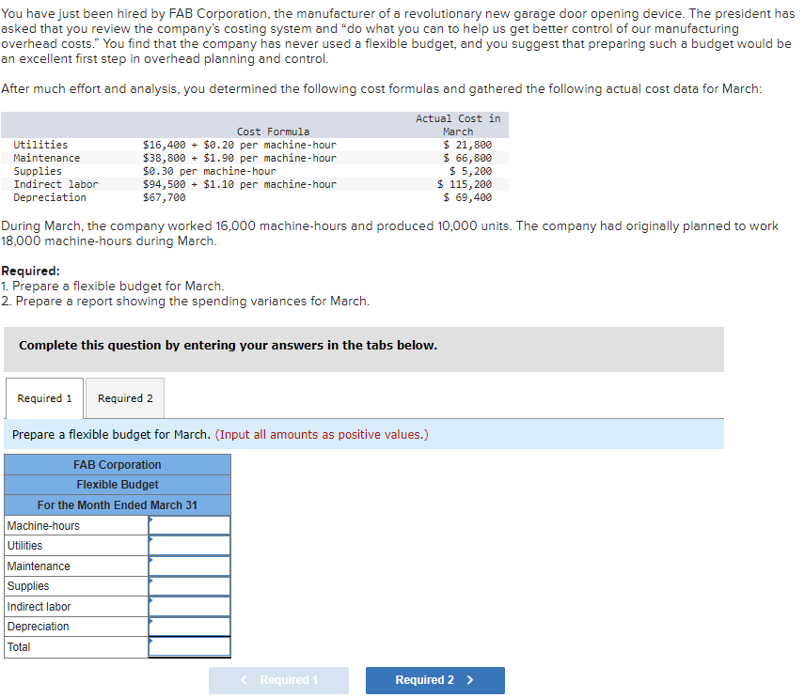This screenshot has width=805, height=698.
Task: Select the Supplies amount input field
Action: coord(189,586)
